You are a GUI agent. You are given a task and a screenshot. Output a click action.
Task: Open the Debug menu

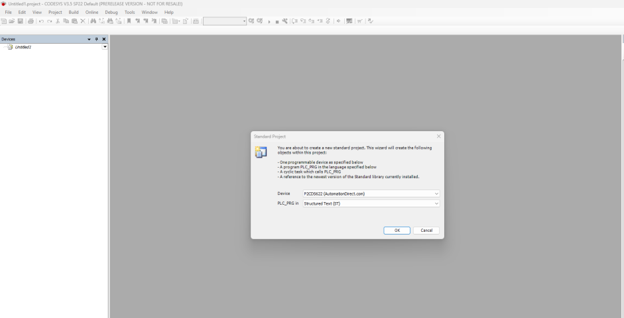(111, 13)
